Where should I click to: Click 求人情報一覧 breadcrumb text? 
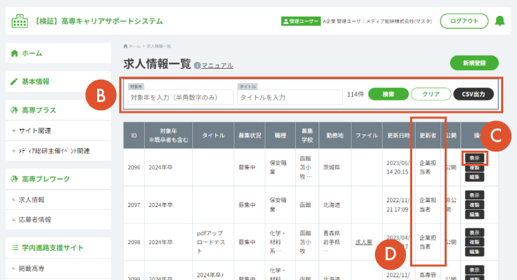pyautogui.click(x=159, y=46)
